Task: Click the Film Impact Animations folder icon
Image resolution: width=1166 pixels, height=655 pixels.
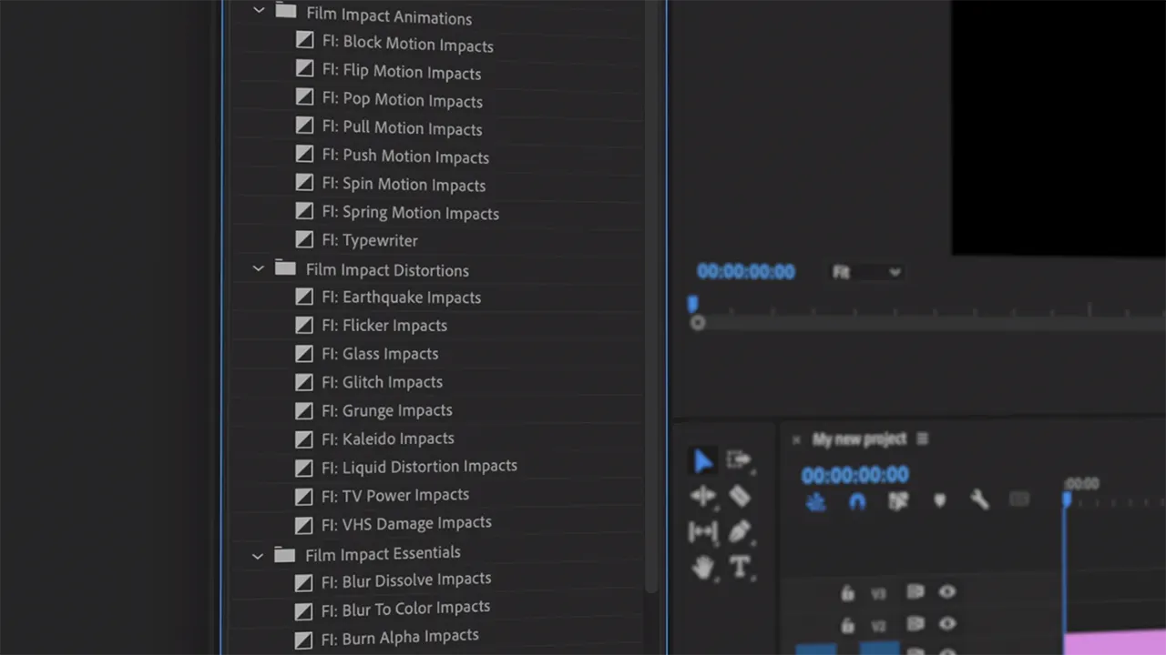Action: point(286,11)
